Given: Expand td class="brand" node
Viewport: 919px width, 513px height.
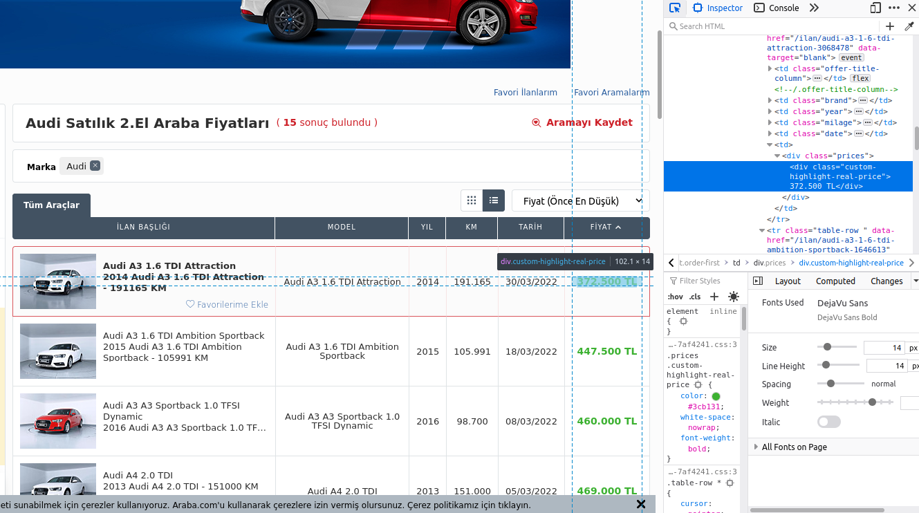Looking at the screenshot, I should [770, 100].
